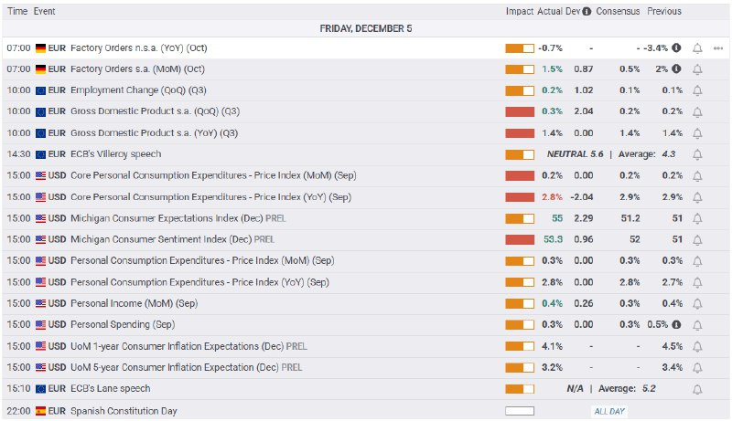Click info icon next to 2% previous value

click(676, 68)
